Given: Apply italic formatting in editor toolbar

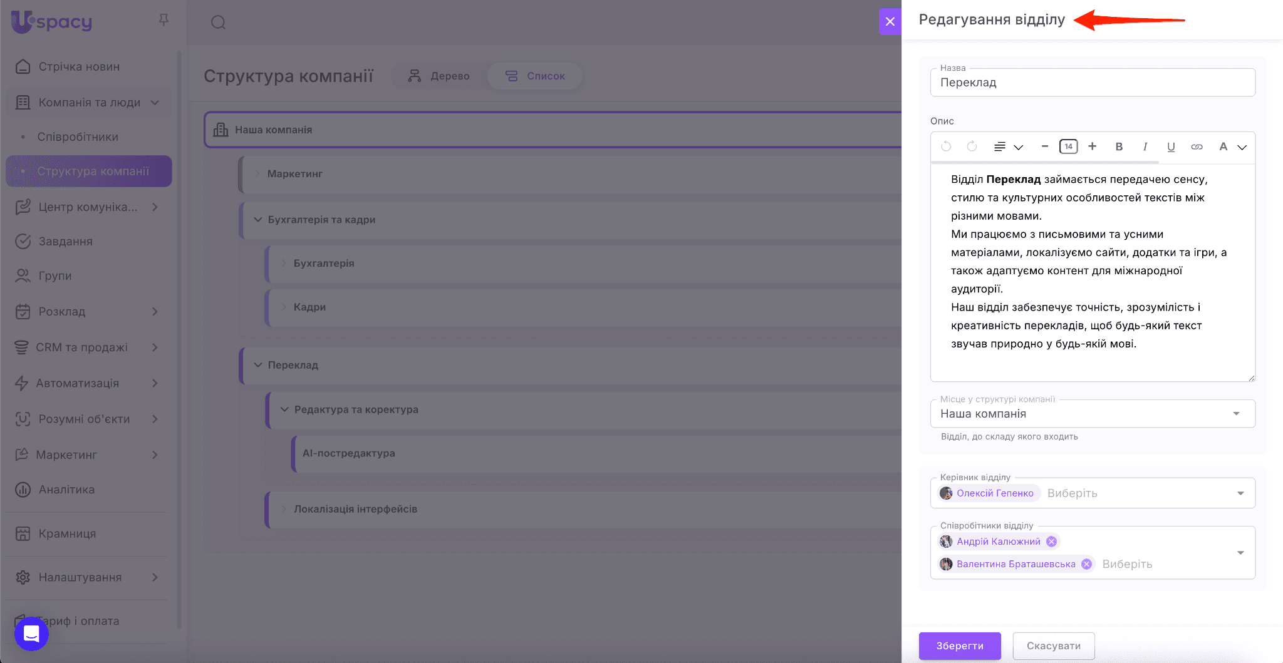Looking at the screenshot, I should [1145, 146].
